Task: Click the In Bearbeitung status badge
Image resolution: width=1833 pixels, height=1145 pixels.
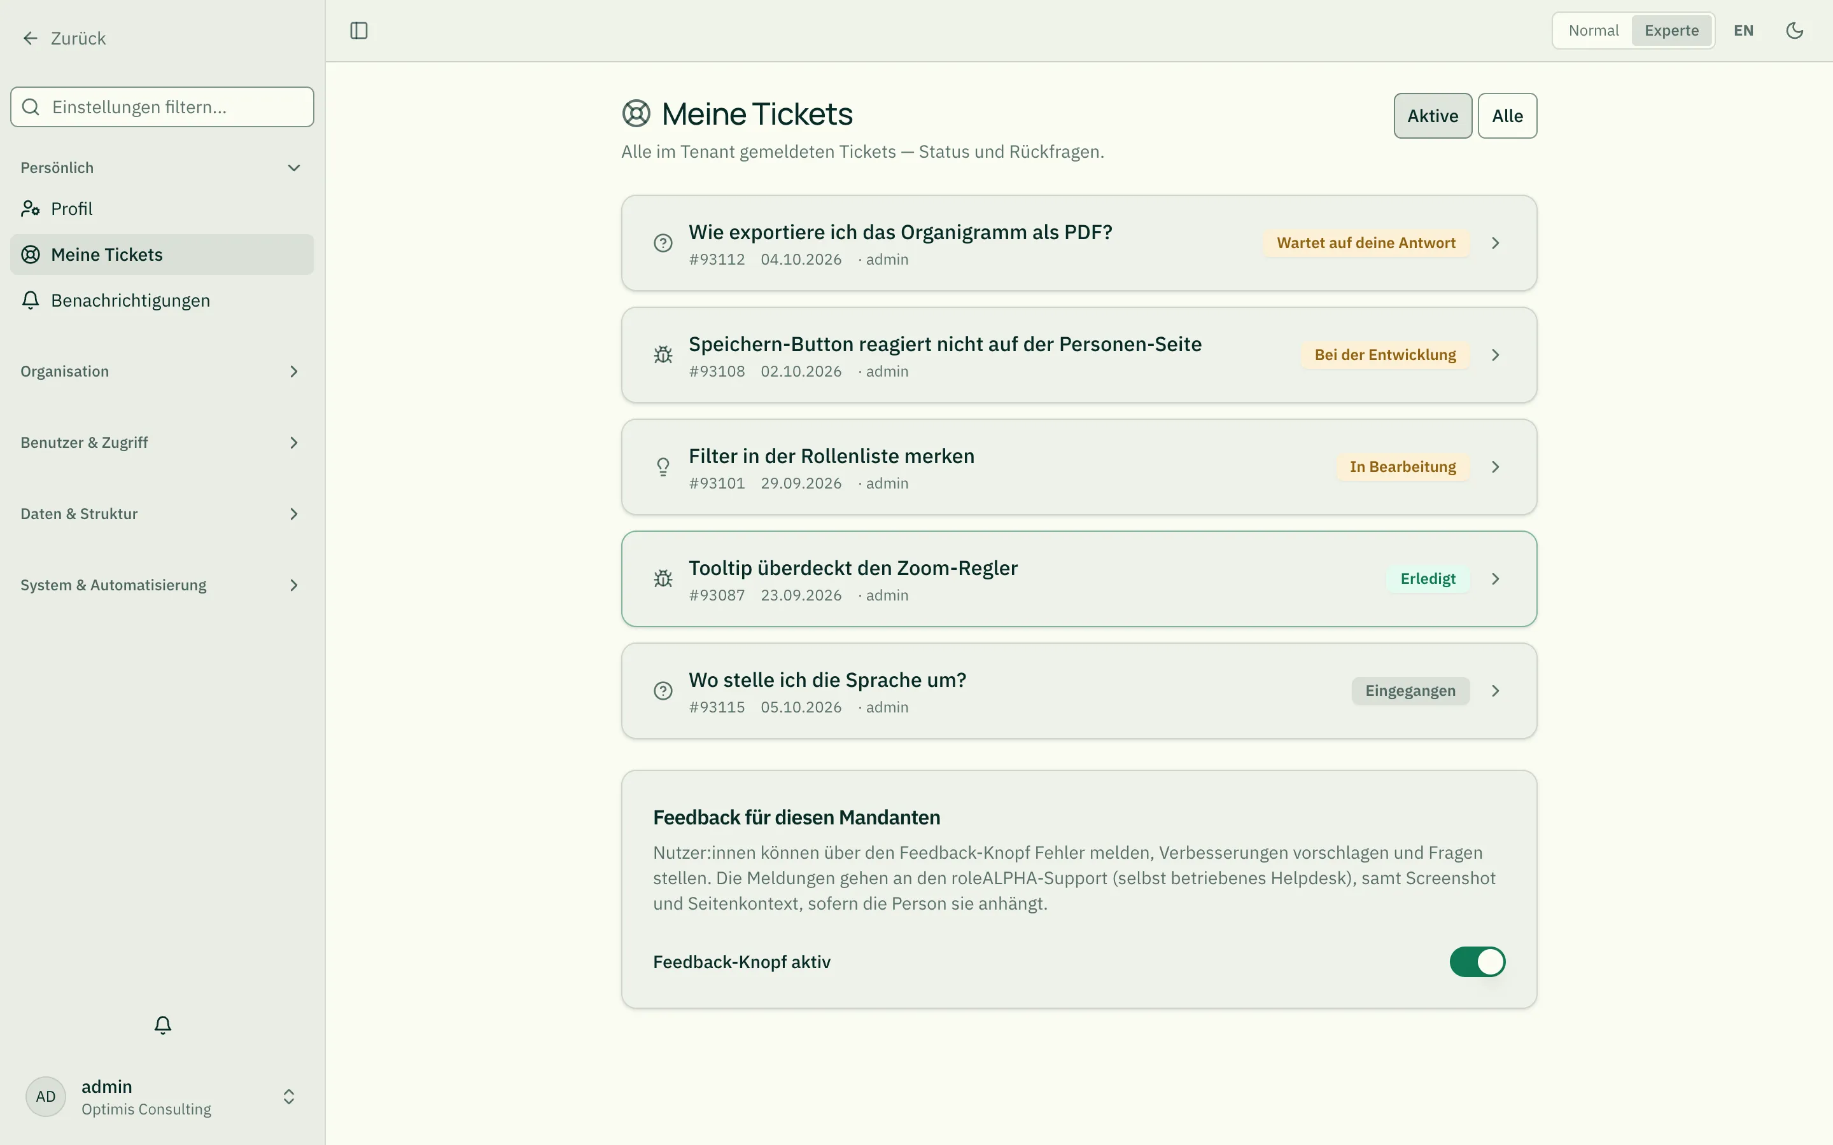Action: pyautogui.click(x=1402, y=468)
